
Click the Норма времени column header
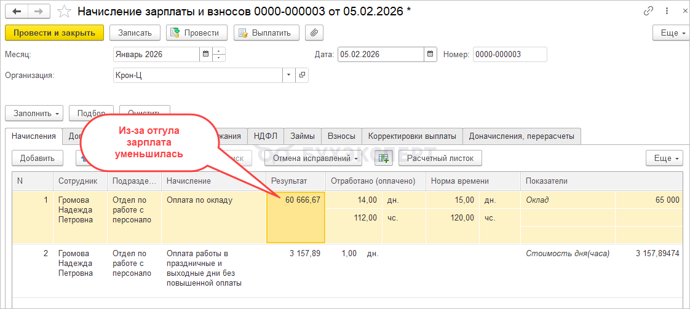[x=473, y=181]
